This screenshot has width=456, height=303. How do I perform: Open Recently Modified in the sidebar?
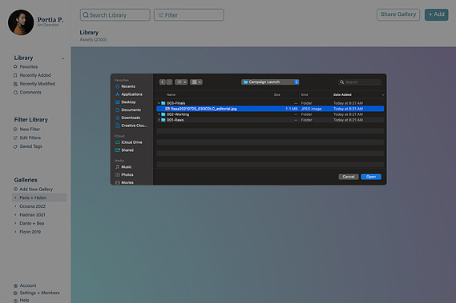point(34,84)
